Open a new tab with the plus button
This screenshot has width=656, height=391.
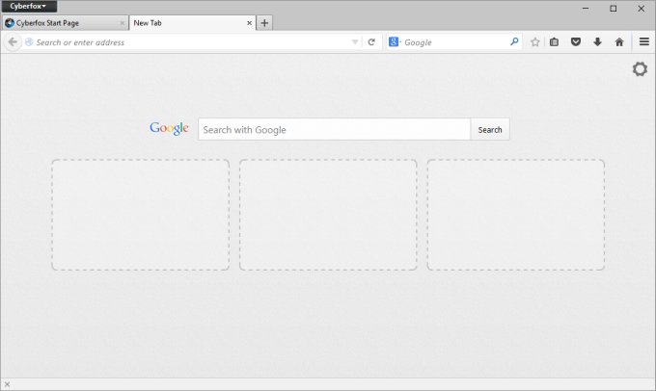(264, 23)
